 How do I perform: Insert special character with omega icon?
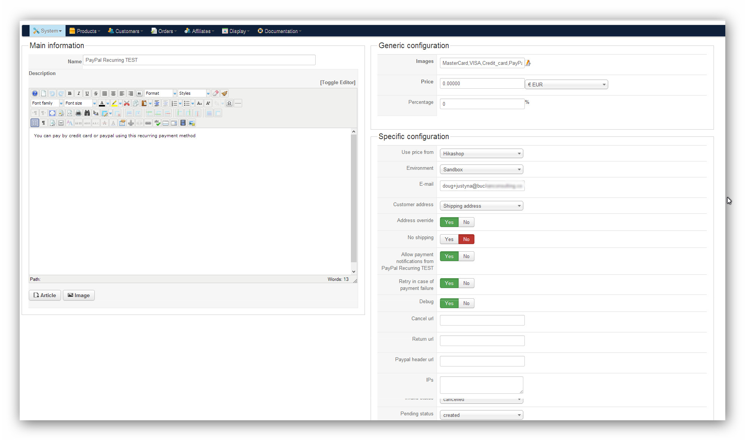click(229, 103)
